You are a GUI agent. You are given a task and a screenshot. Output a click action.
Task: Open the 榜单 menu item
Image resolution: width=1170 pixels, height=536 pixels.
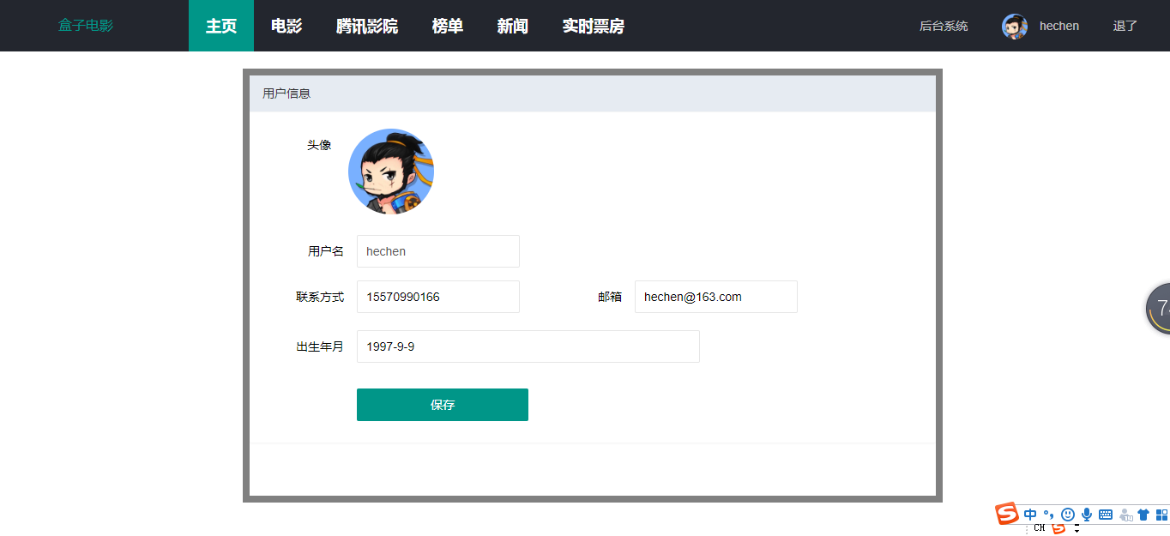click(448, 26)
